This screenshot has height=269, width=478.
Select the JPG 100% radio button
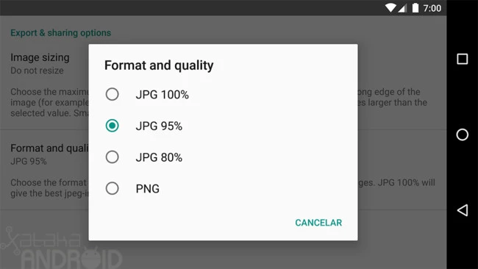click(x=113, y=94)
